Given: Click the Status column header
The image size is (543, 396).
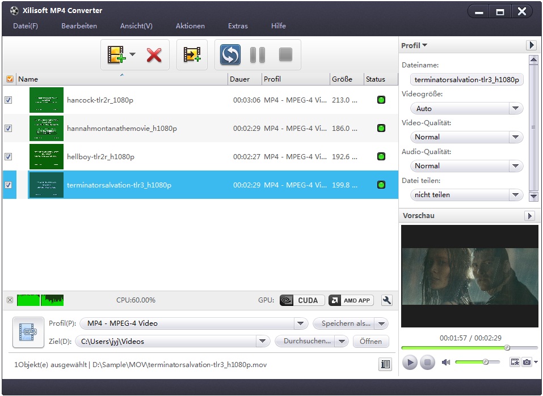Looking at the screenshot, I should [x=381, y=79].
